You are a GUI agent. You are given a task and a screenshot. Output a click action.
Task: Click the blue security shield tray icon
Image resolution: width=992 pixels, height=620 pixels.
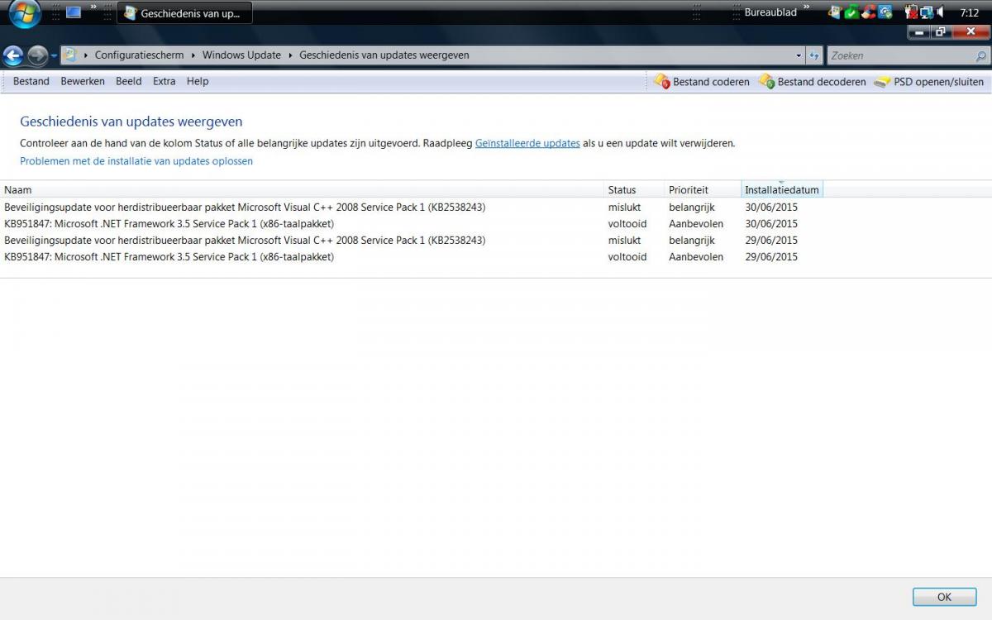click(x=885, y=12)
